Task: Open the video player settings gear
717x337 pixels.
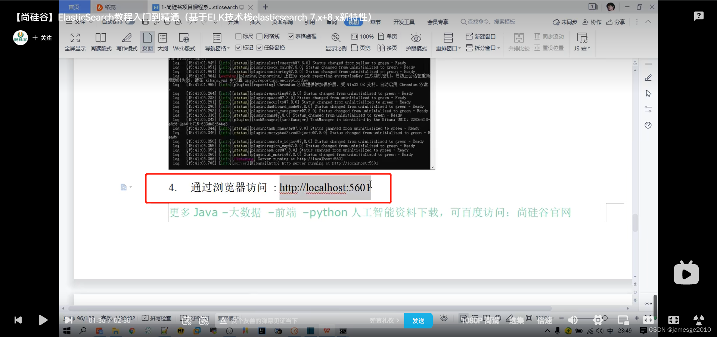Action: (x=598, y=320)
